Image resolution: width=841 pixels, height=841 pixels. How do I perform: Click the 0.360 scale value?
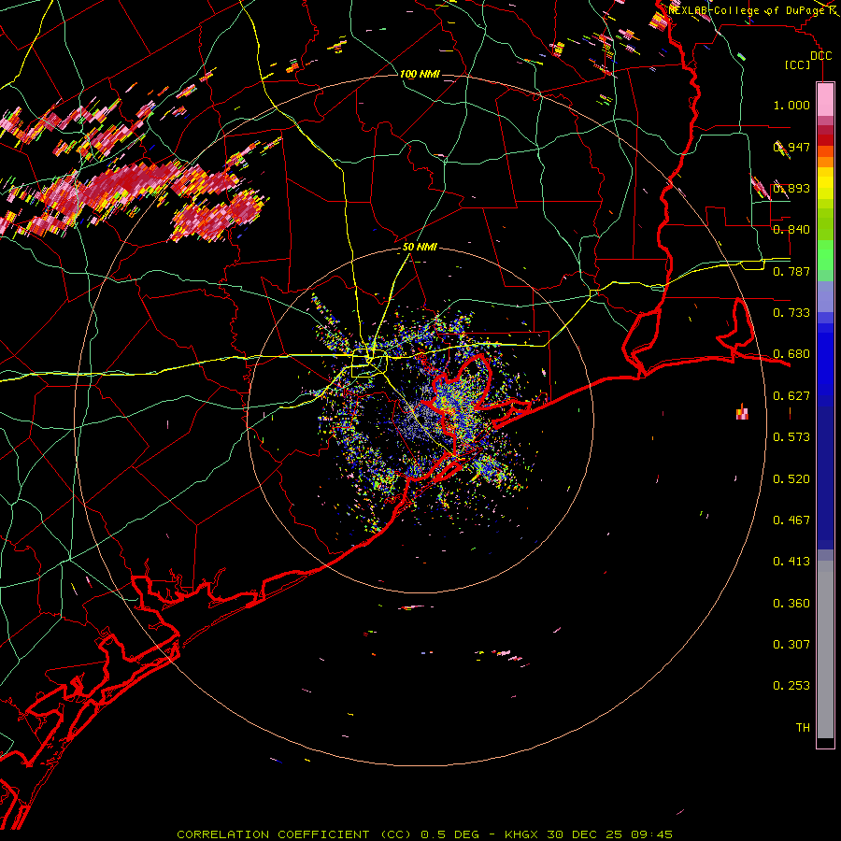tap(791, 604)
